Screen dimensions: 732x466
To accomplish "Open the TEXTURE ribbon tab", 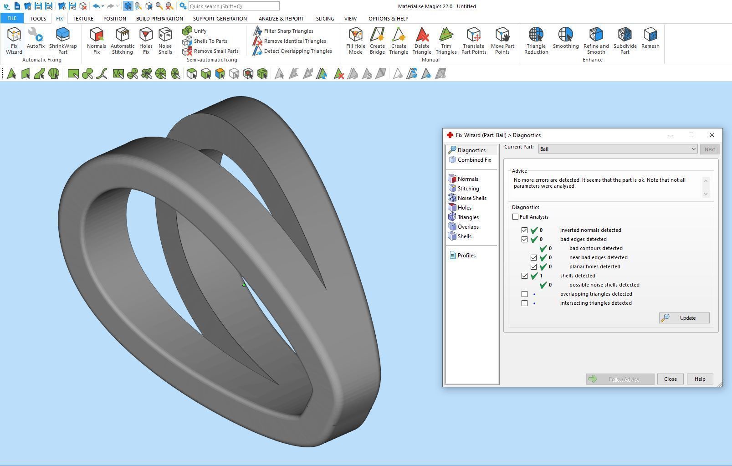I will [x=83, y=19].
